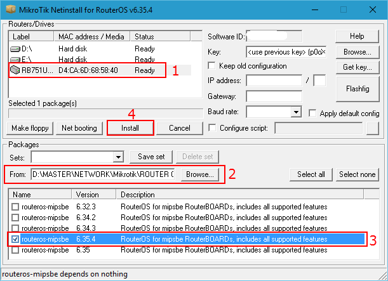Enable Apply default config checkbox
The width and height of the screenshot is (388, 281).
coord(312,113)
